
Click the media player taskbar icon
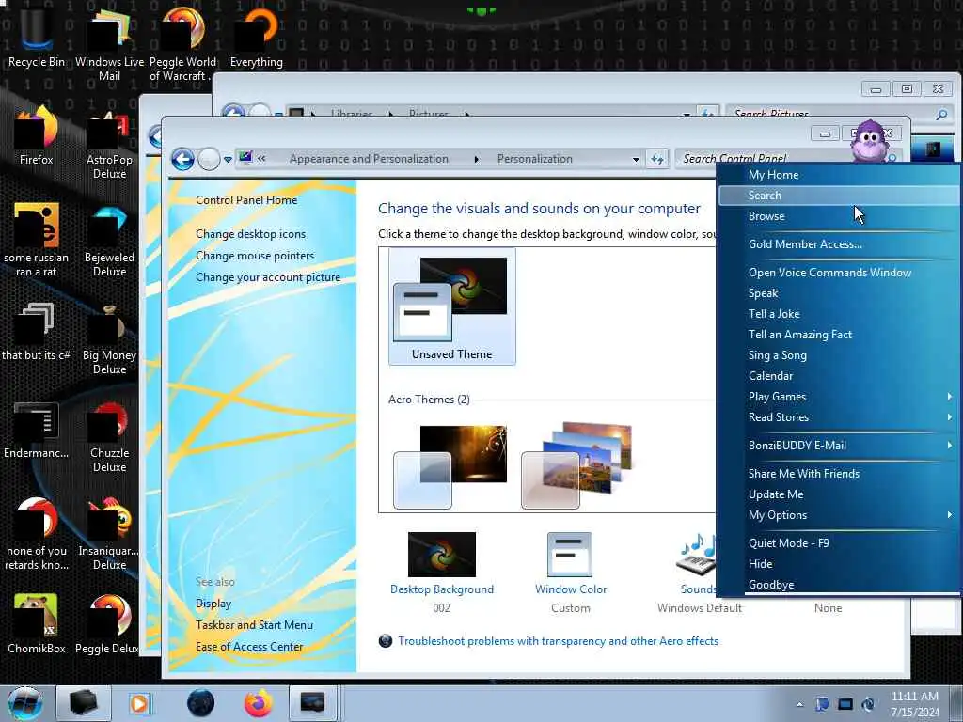pos(139,703)
